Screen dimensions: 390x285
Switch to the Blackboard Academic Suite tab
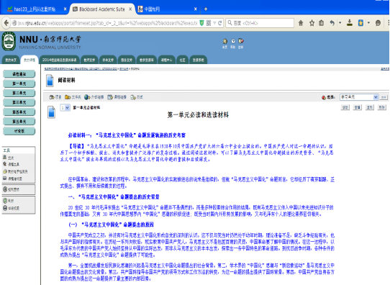tap(102, 9)
